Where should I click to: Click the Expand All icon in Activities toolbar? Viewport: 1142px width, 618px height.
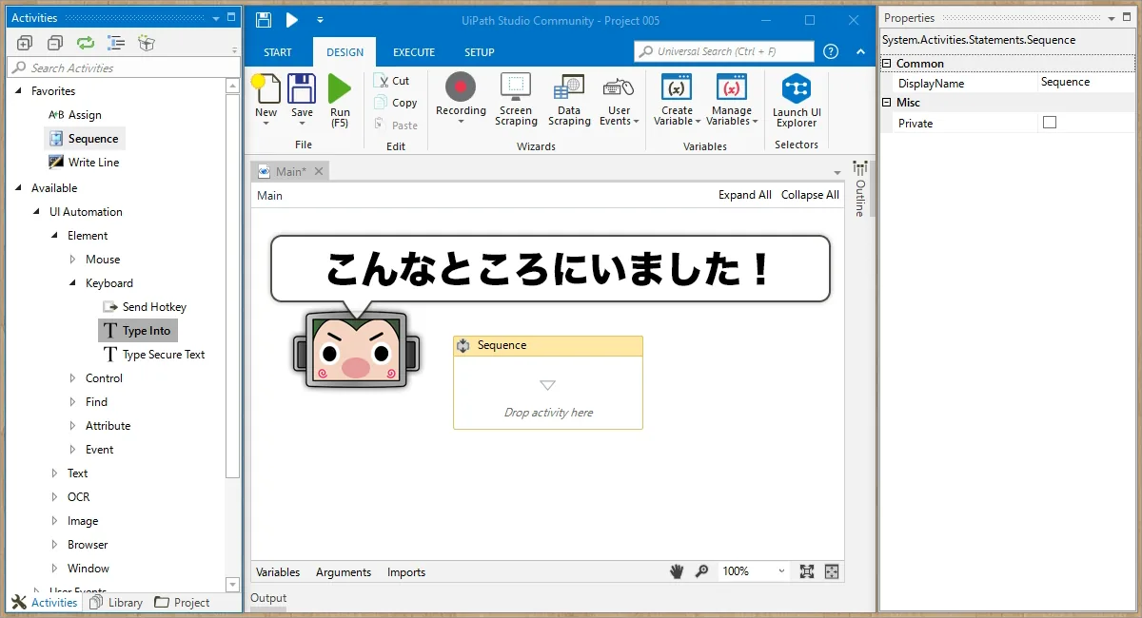pos(25,43)
